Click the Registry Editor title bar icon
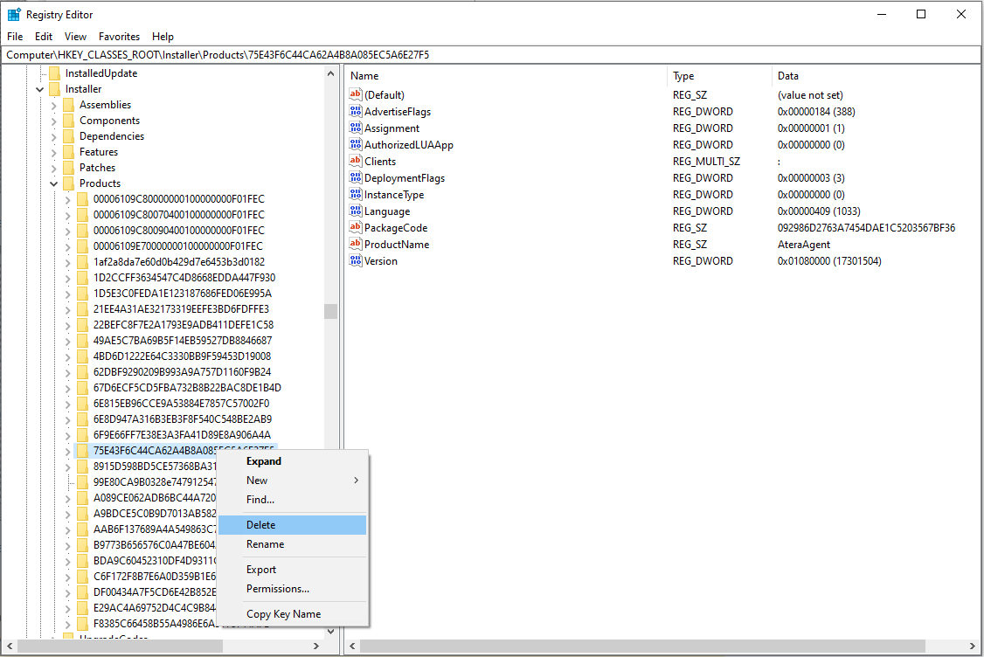The width and height of the screenshot is (984, 657). [12, 14]
